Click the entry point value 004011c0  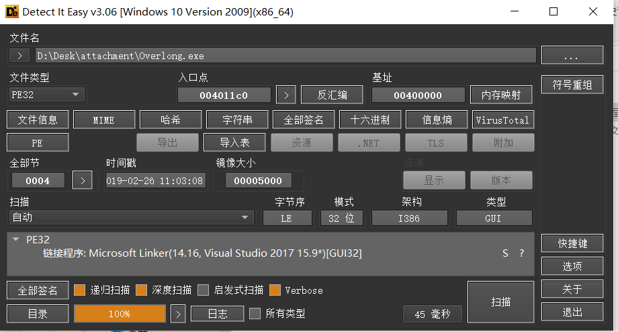click(x=224, y=95)
